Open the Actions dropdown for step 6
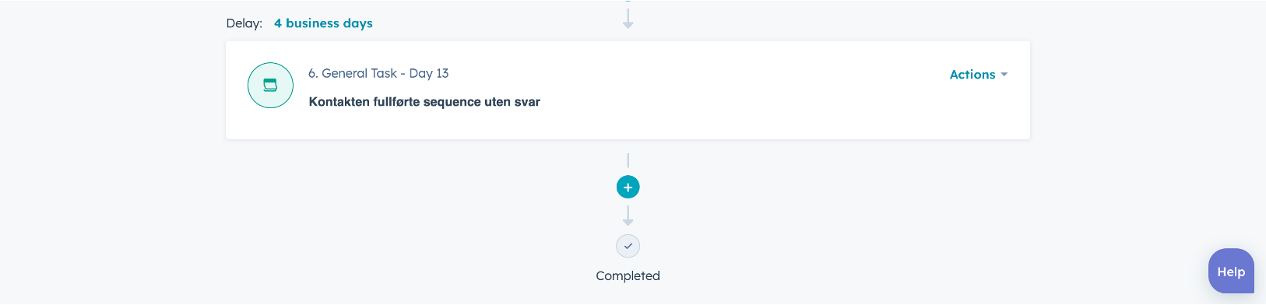1266x305 pixels. pyautogui.click(x=979, y=75)
